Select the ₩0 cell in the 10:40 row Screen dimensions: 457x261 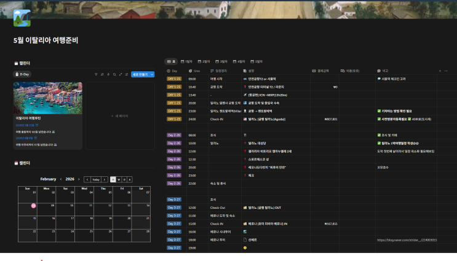325,87
